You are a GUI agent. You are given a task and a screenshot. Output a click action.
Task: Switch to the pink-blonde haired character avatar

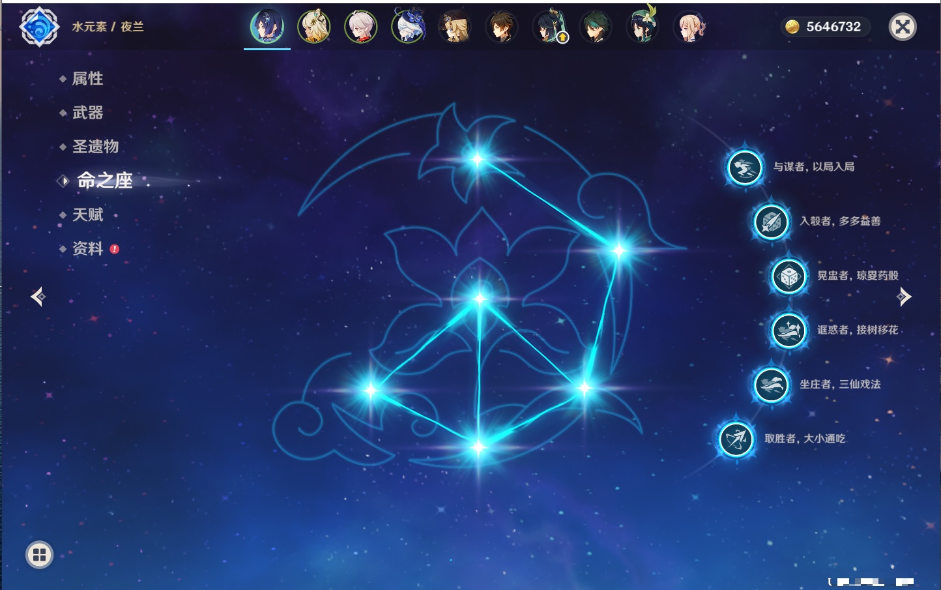(689, 27)
